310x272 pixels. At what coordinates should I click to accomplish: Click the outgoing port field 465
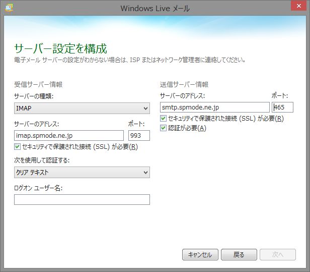tap(282, 107)
